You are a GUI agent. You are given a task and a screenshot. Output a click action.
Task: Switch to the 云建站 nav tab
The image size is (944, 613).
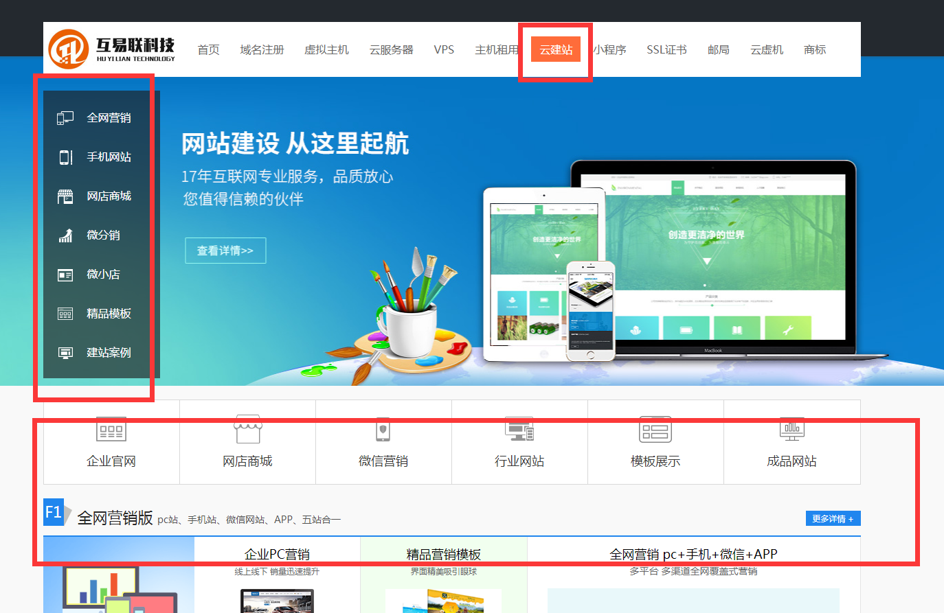click(556, 50)
